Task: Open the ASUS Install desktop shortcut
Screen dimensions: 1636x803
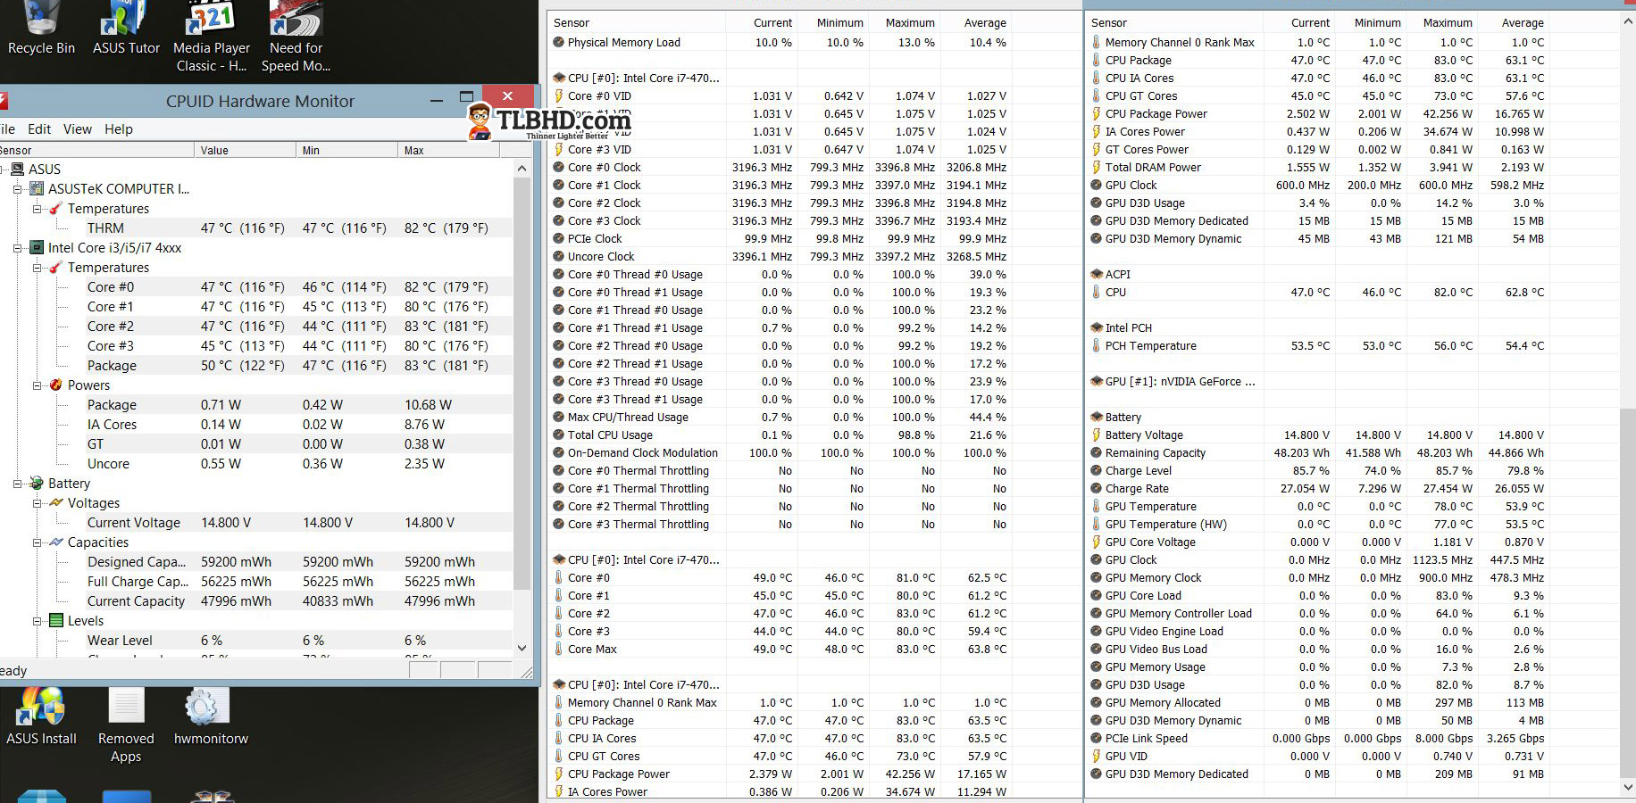Action: [x=41, y=716]
